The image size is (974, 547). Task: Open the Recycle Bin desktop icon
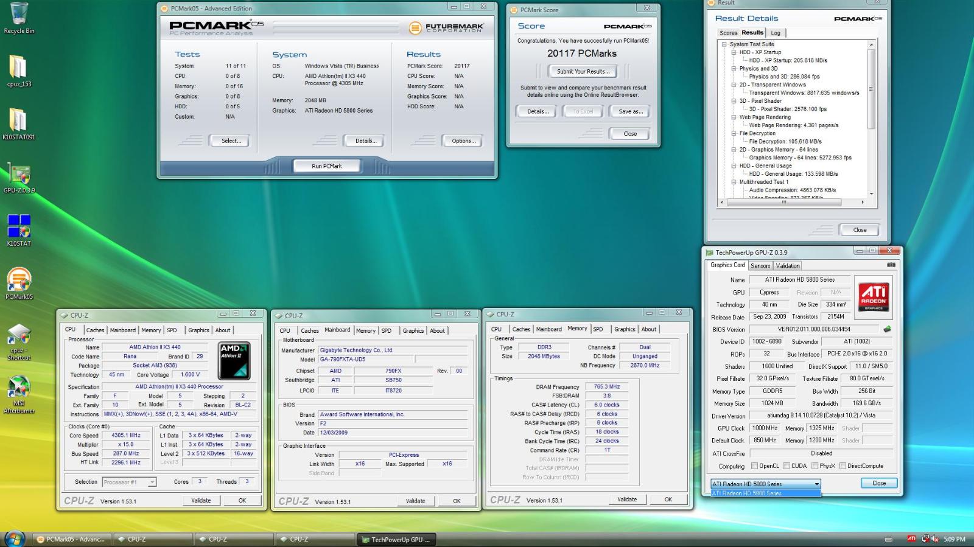[x=19, y=18]
